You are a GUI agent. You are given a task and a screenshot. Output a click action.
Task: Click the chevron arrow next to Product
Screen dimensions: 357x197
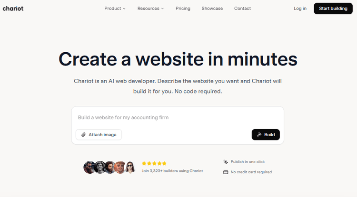click(124, 9)
